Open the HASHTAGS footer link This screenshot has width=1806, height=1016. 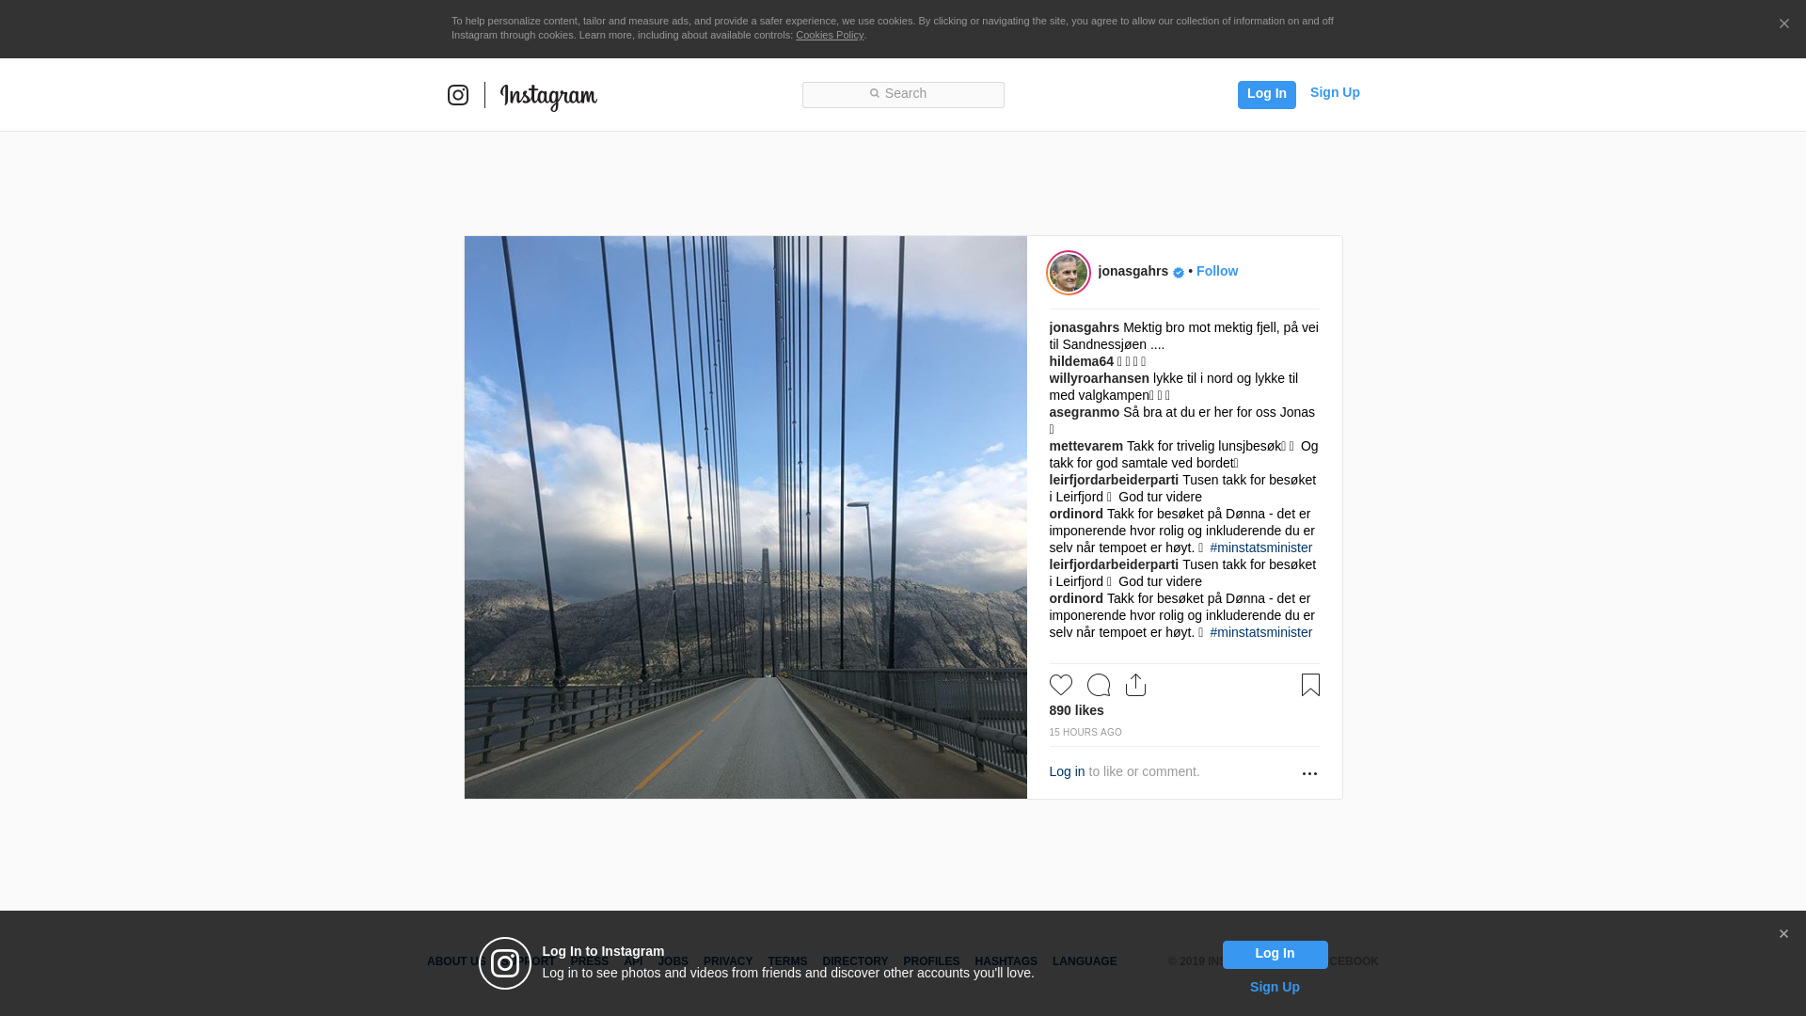1006,961
